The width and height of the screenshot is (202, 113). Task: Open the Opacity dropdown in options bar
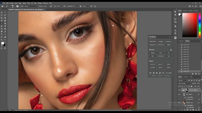coord(48,6)
